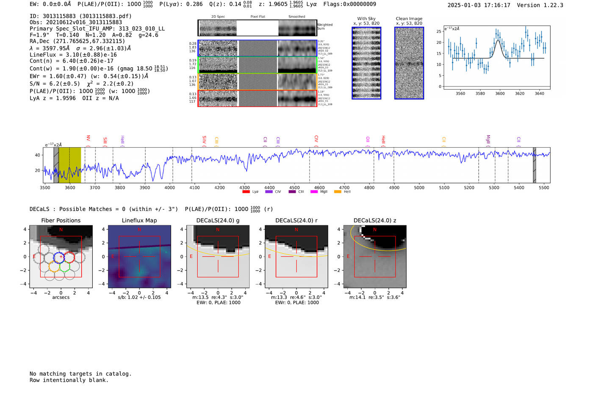Click the Pixel Flat column header
The width and height of the screenshot is (593, 403).
[258, 17]
